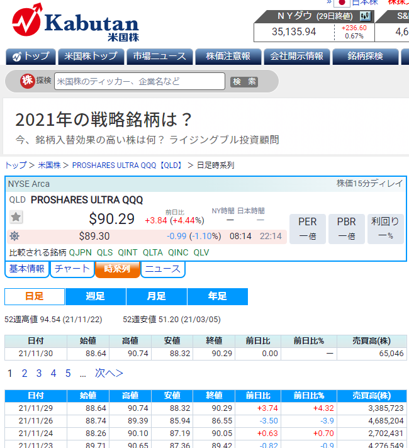Switch to the ニュース tab
The height and width of the screenshot is (448, 409).
pyautogui.click(x=163, y=269)
